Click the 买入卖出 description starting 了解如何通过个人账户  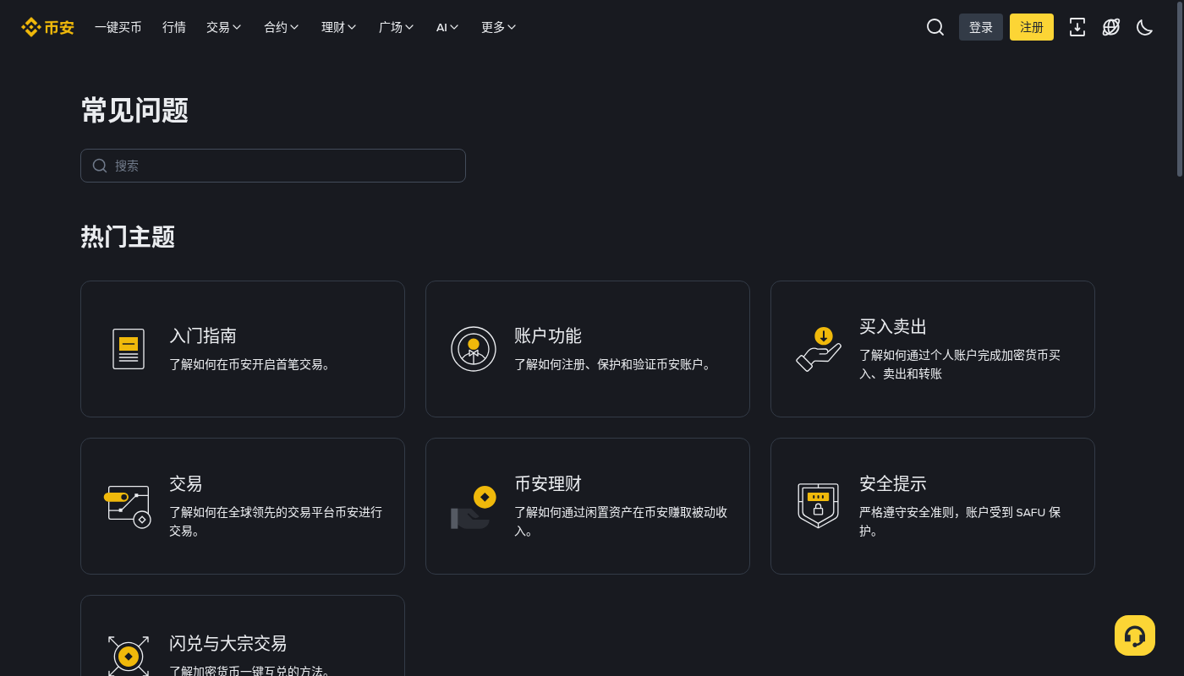(x=960, y=364)
